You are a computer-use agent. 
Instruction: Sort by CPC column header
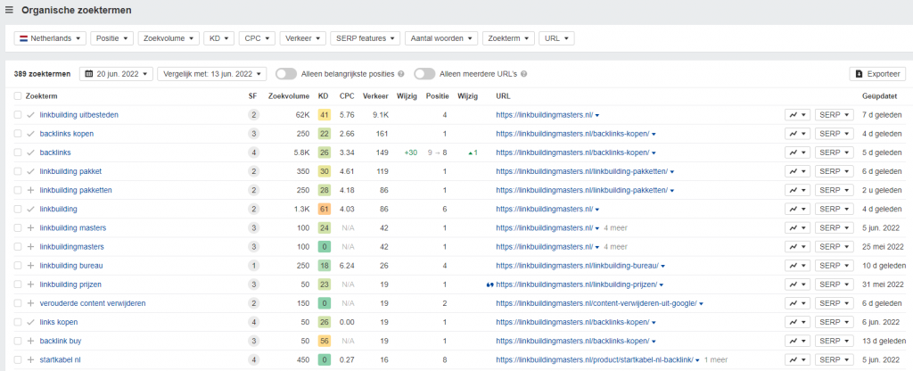(347, 96)
